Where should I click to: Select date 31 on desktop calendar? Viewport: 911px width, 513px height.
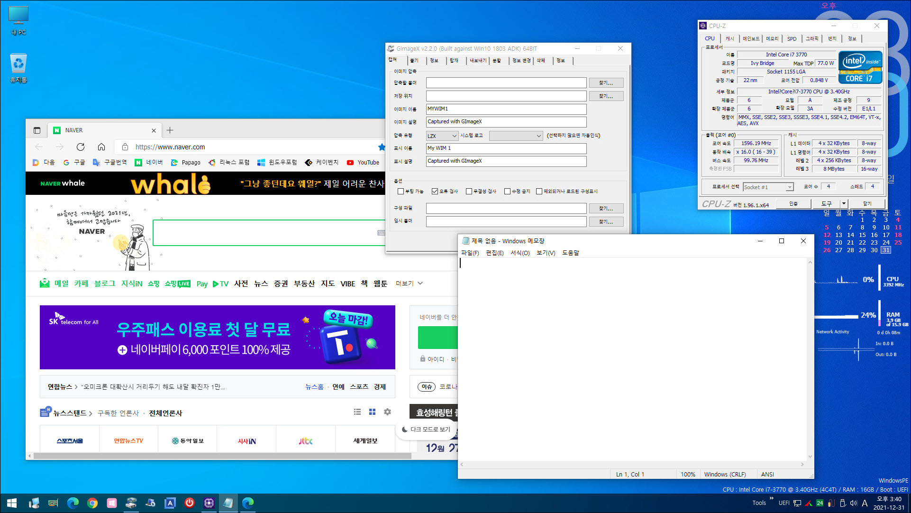(885, 250)
